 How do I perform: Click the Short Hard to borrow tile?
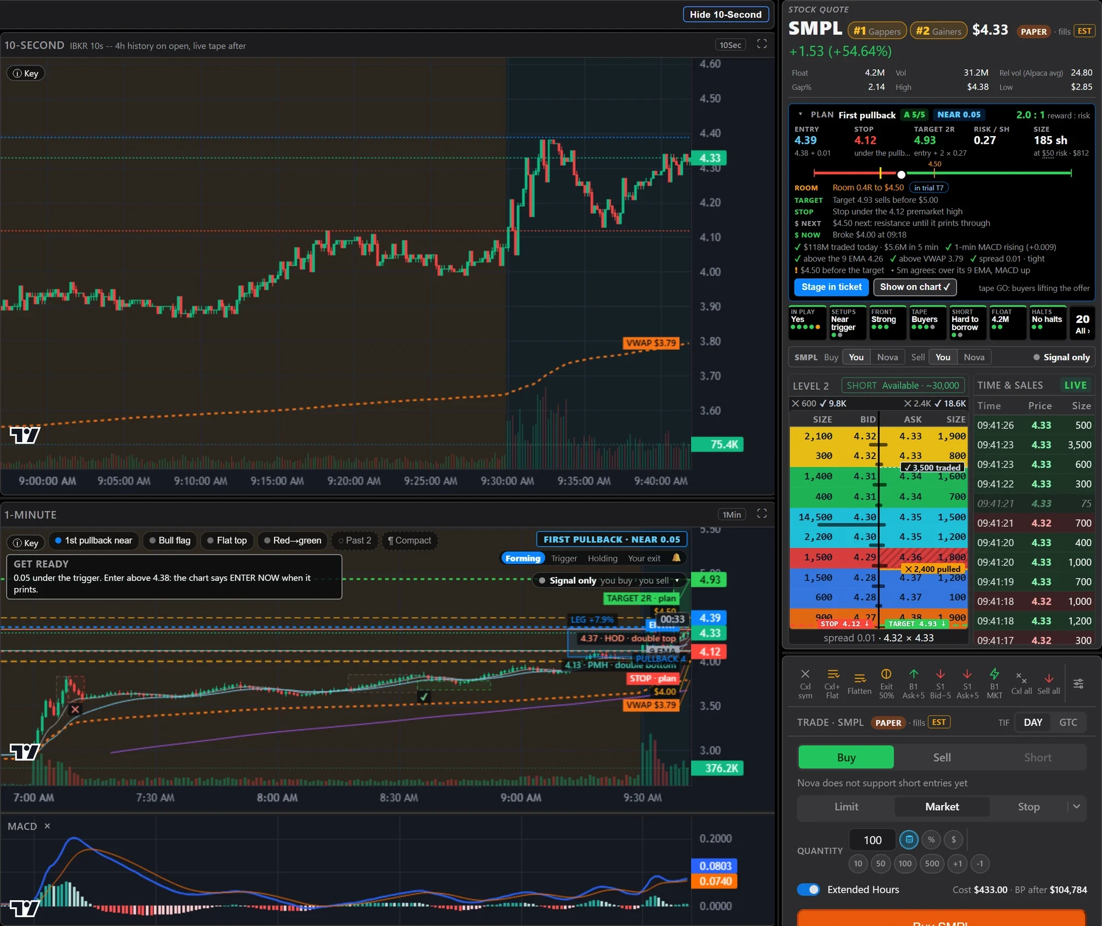[x=967, y=322]
